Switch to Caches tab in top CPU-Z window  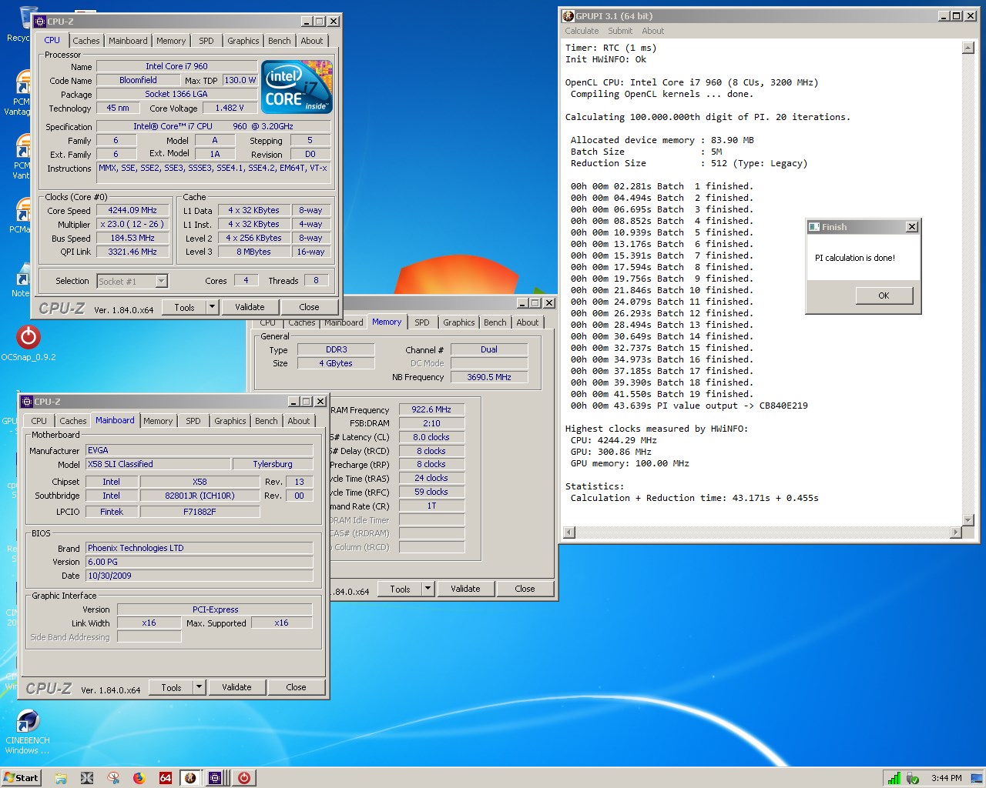pos(86,41)
